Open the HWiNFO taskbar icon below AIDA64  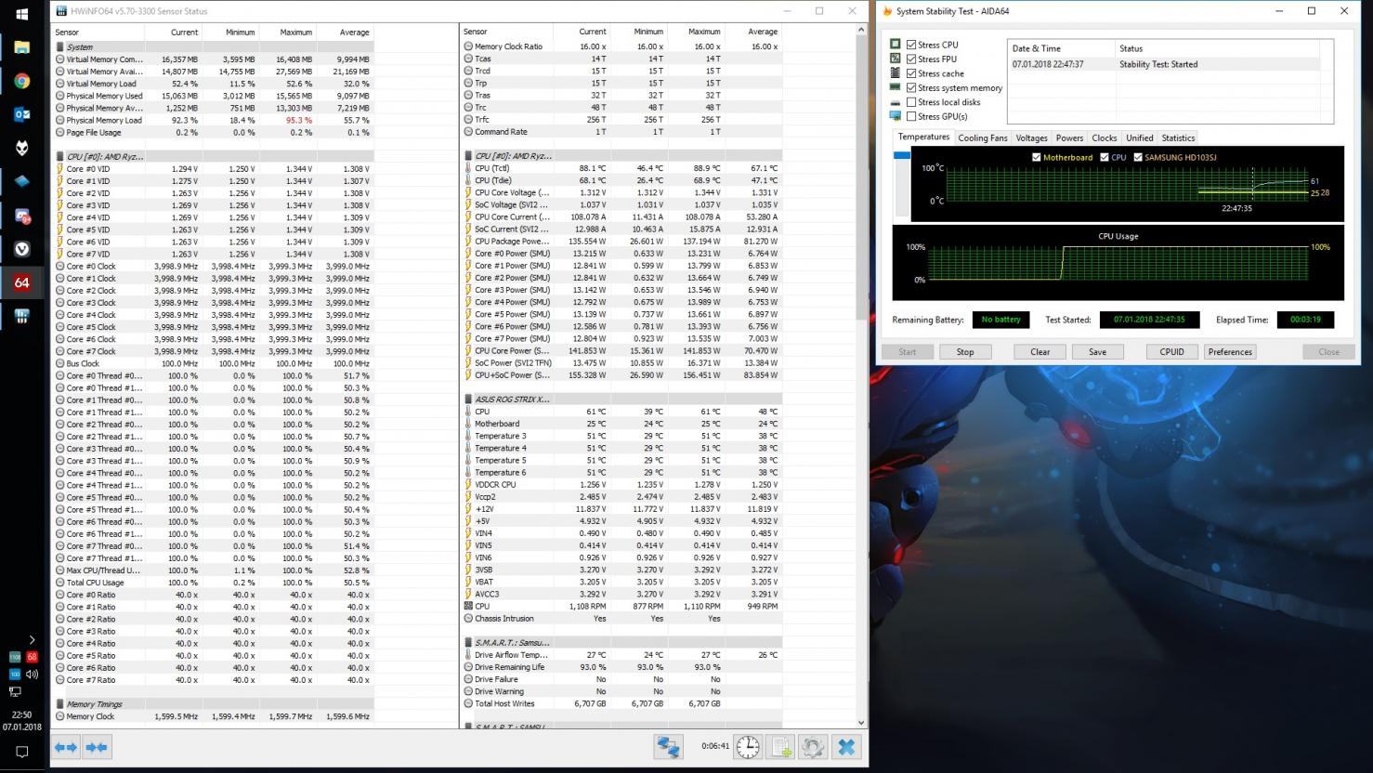click(21, 316)
